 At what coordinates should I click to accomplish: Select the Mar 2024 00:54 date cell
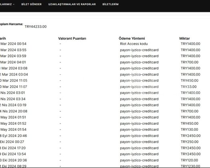click(x=13, y=44)
